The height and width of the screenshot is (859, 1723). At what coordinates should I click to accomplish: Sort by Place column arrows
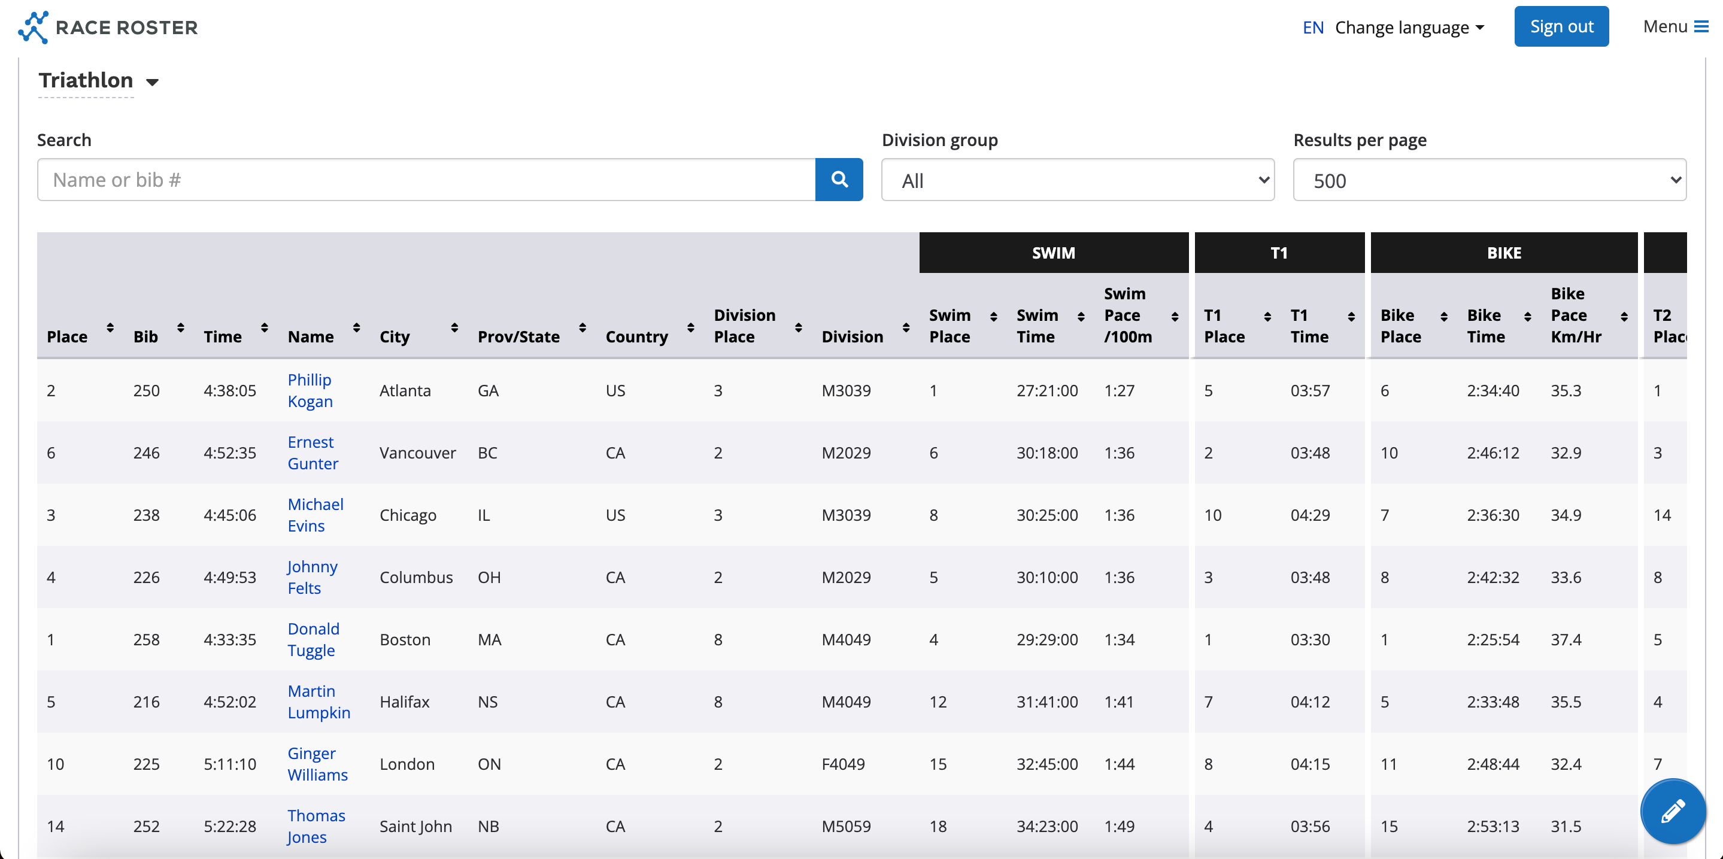(110, 327)
